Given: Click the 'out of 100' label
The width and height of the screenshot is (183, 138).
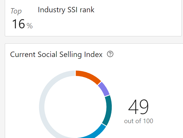Looking at the screenshot, I should tap(139, 121).
